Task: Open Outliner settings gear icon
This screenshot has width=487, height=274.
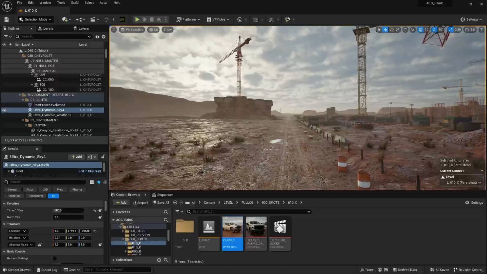Action: pyautogui.click(x=103, y=37)
